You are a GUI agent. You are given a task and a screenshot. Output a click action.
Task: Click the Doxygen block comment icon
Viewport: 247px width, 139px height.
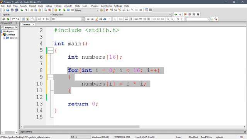tap(14, 19)
